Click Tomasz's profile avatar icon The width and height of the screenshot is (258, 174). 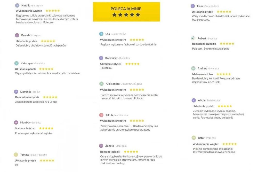16,155
